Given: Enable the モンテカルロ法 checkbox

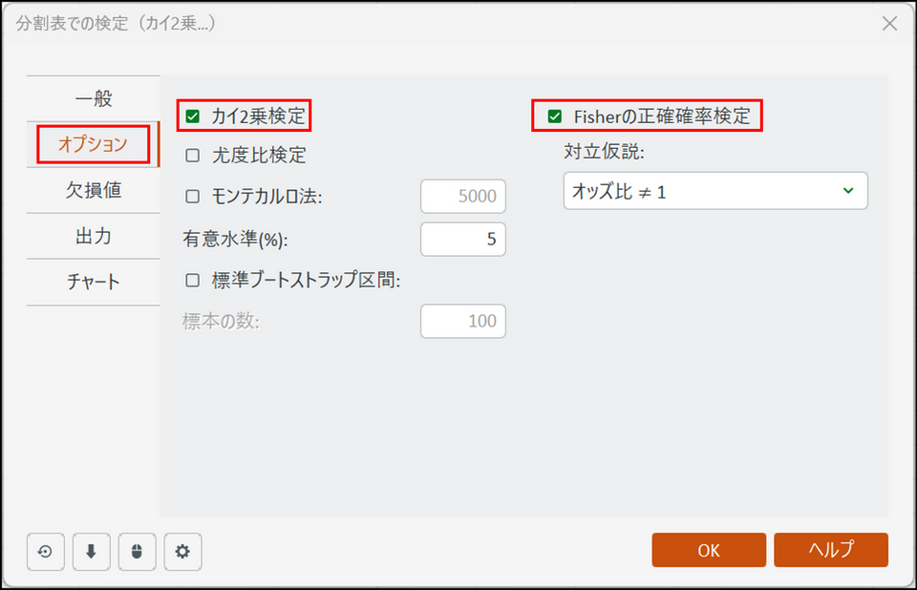Looking at the screenshot, I should 193,197.
